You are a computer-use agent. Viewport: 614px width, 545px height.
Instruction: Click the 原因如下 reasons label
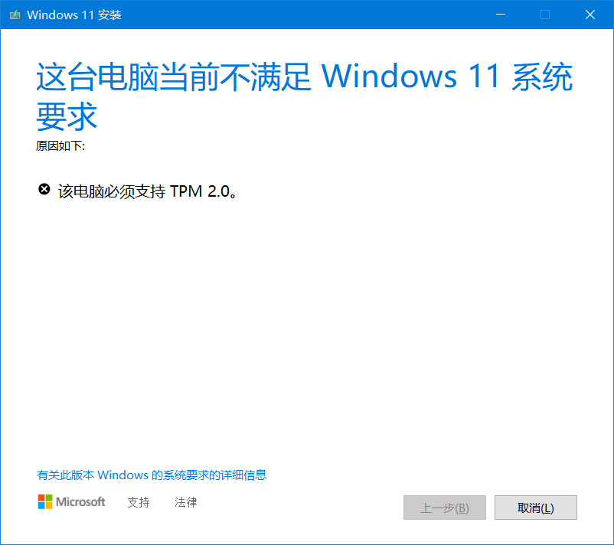point(60,146)
